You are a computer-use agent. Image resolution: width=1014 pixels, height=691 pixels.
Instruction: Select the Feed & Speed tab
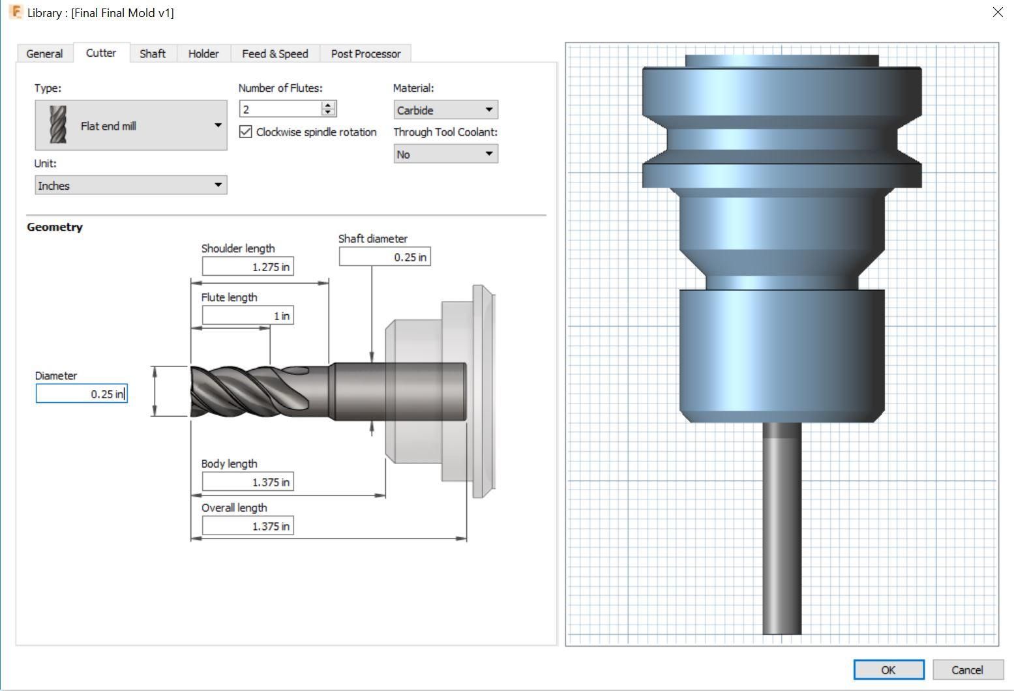pos(275,53)
